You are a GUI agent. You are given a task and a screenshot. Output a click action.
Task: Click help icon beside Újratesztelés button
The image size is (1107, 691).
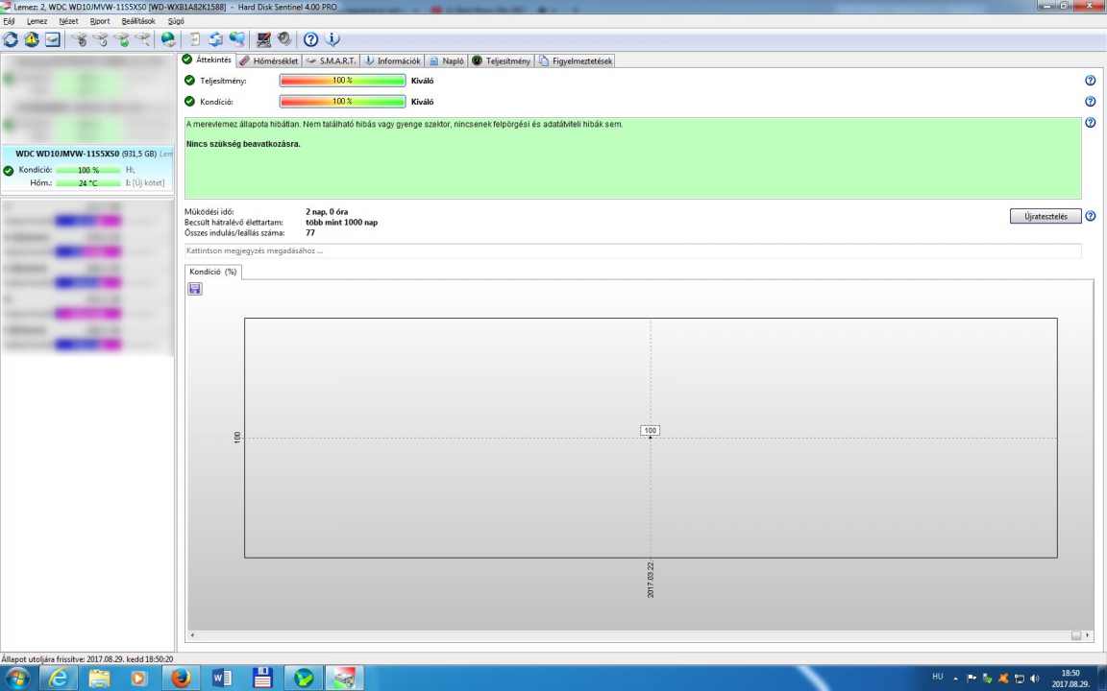click(1090, 216)
